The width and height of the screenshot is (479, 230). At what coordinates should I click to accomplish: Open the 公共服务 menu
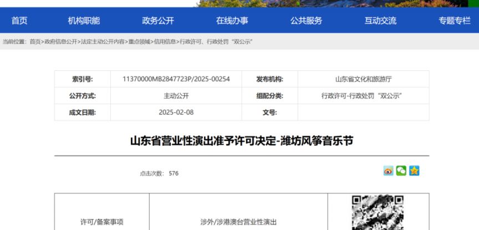(307, 21)
